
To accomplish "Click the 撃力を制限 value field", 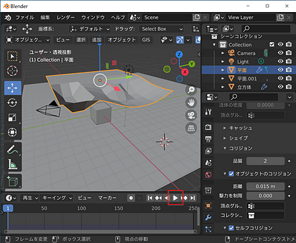I will coord(266,196).
